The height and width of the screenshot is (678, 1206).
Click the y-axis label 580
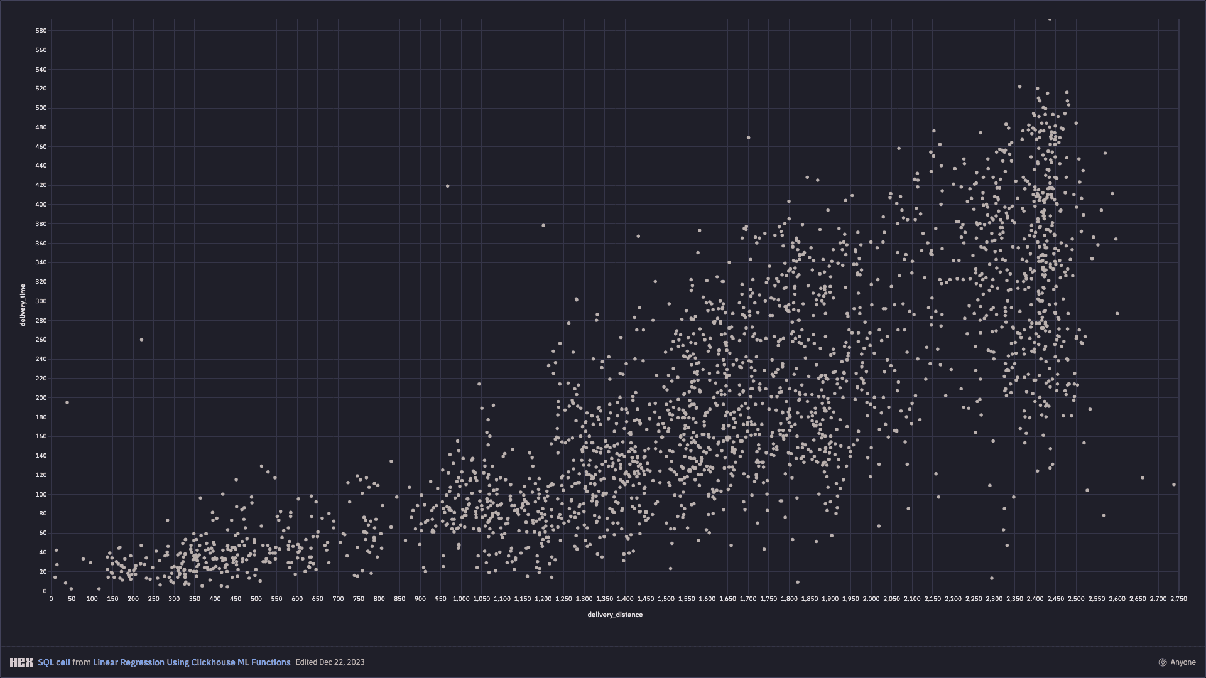[x=41, y=30]
